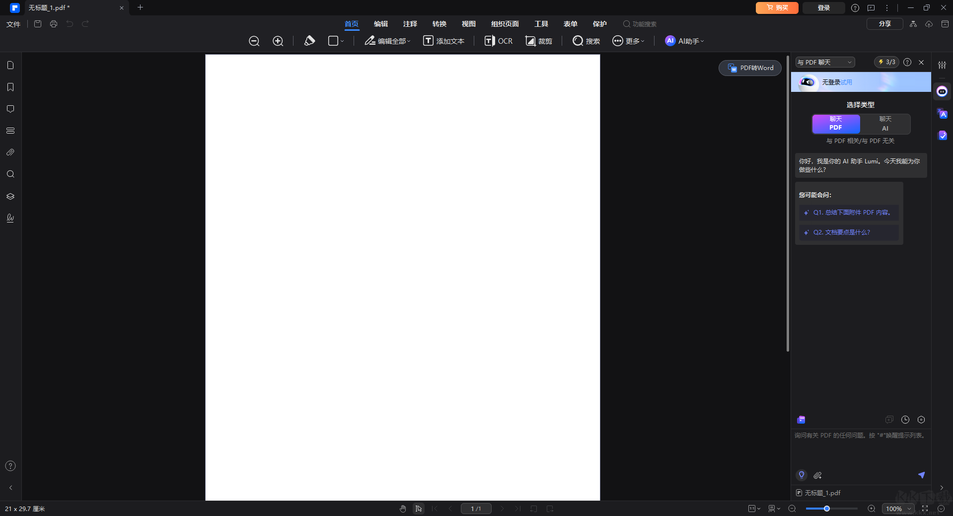The height and width of the screenshot is (516, 953).
Task: Open the AI proofread checkmark sidebar icon
Action: coord(942,135)
